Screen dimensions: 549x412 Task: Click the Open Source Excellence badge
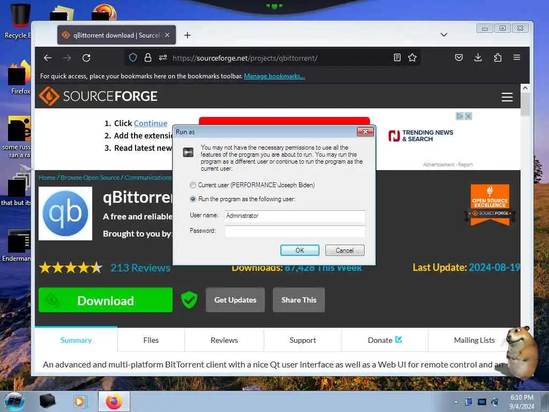click(490, 204)
